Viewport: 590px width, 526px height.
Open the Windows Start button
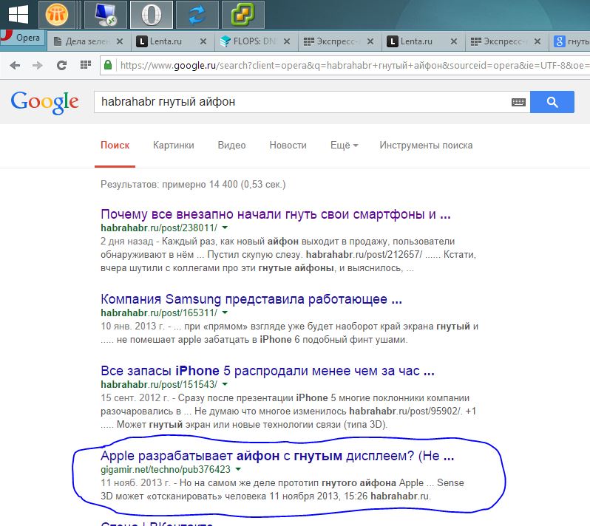point(18,15)
